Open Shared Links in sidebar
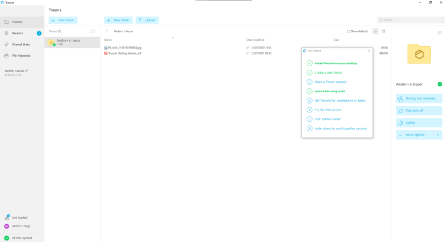The image size is (447, 242). (22, 44)
